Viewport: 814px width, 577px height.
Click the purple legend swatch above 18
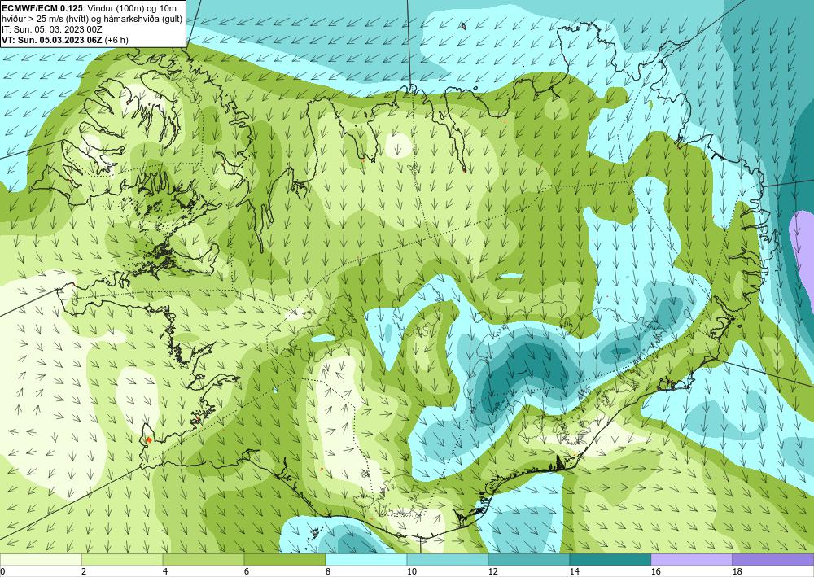(773, 559)
